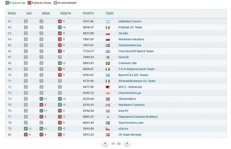Viewport: 231px width, 149px height.
Task: Select the green +4 month arrow for PcBrain
Action: click(60, 27)
